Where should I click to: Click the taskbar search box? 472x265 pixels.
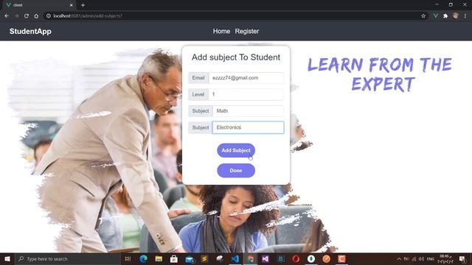point(68,258)
